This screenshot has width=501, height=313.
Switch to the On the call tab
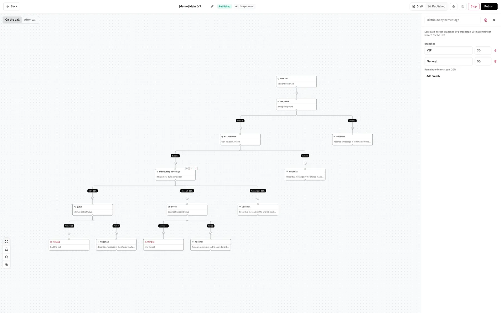coord(13,20)
